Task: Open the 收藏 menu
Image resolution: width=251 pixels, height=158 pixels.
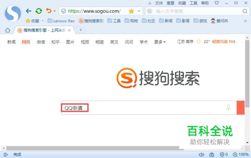Action: (x=182, y=3)
